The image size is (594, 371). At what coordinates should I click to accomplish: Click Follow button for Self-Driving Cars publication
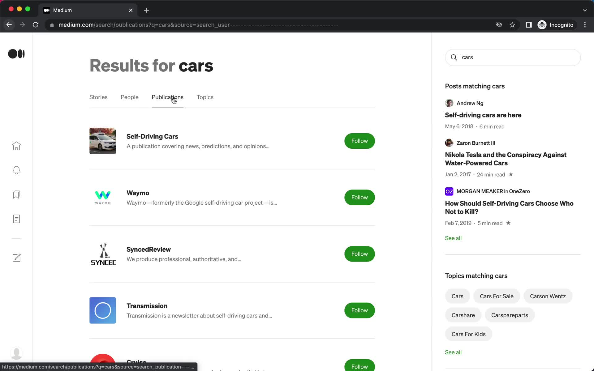pyautogui.click(x=359, y=141)
